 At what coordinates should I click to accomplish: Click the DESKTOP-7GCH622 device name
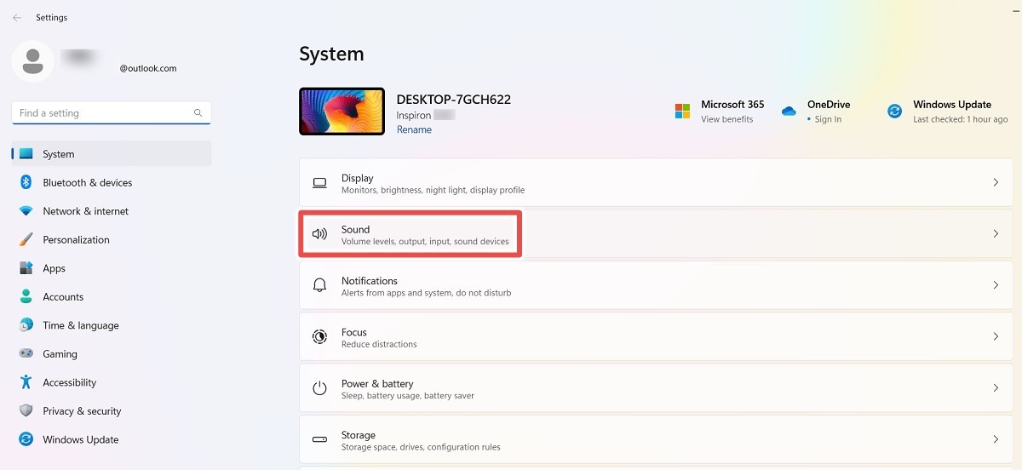(x=454, y=99)
